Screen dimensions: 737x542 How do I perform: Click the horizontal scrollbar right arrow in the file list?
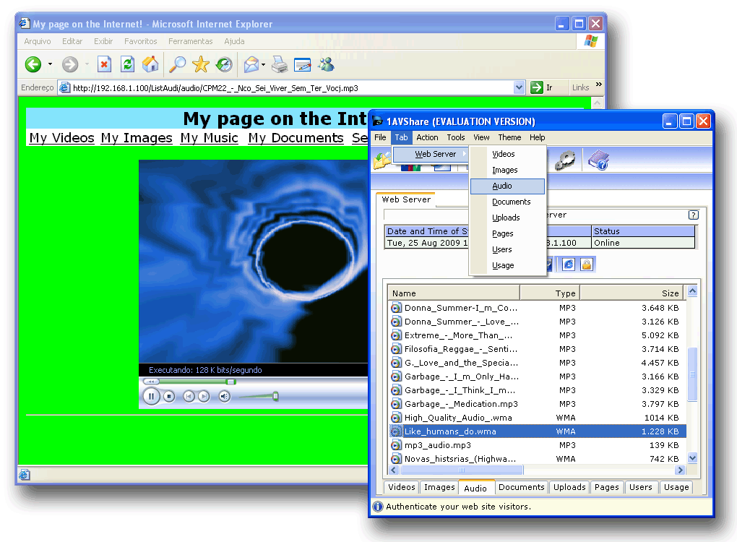tap(680, 470)
